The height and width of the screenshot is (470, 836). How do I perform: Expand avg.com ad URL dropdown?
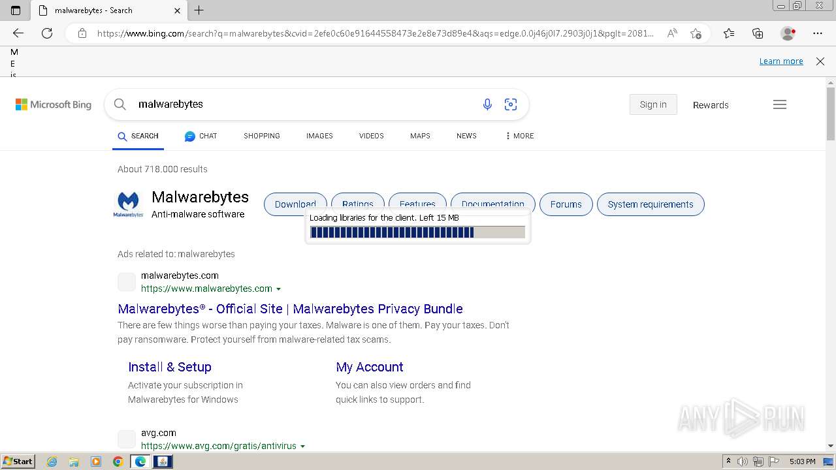pos(302,446)
